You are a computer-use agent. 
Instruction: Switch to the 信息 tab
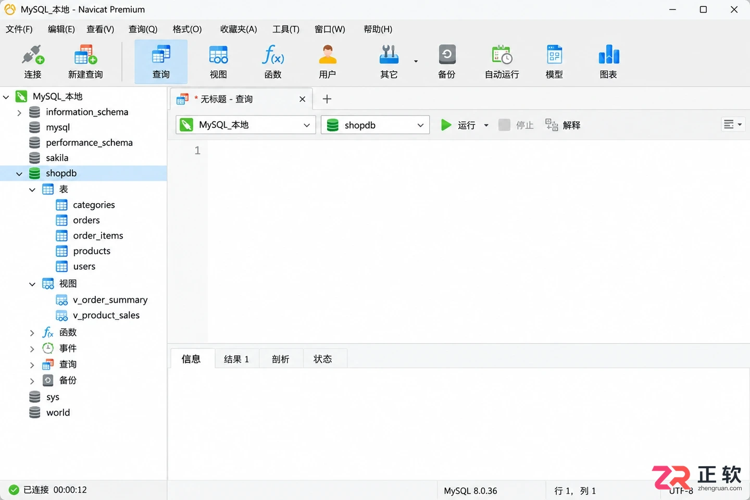tap(191, 359)
